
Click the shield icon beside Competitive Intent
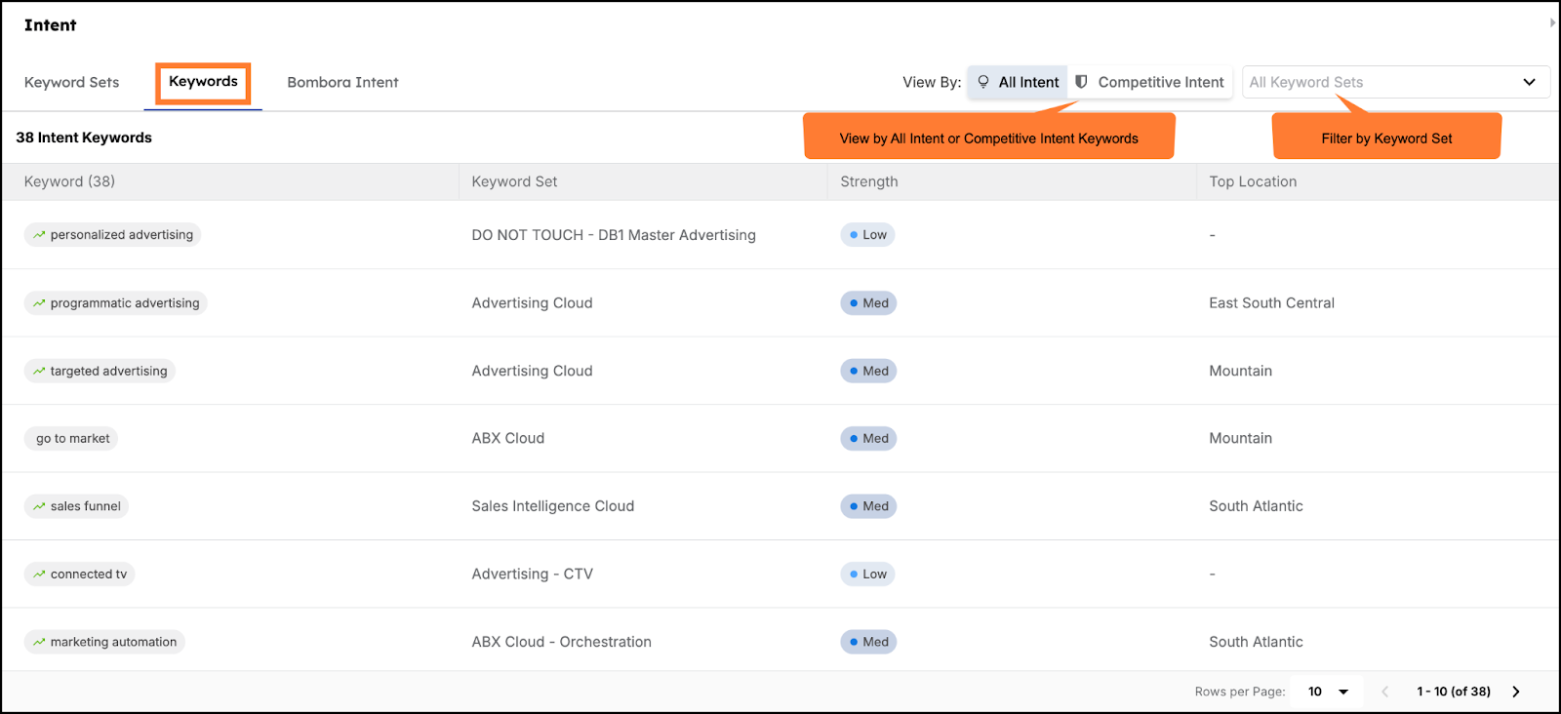(x=1081, y=82)
